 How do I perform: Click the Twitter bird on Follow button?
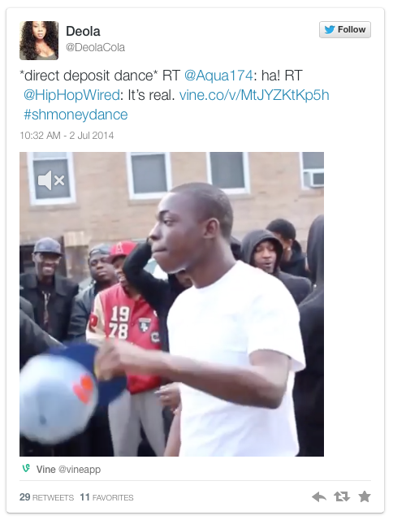pyautogui.click(x=330, y=29)
